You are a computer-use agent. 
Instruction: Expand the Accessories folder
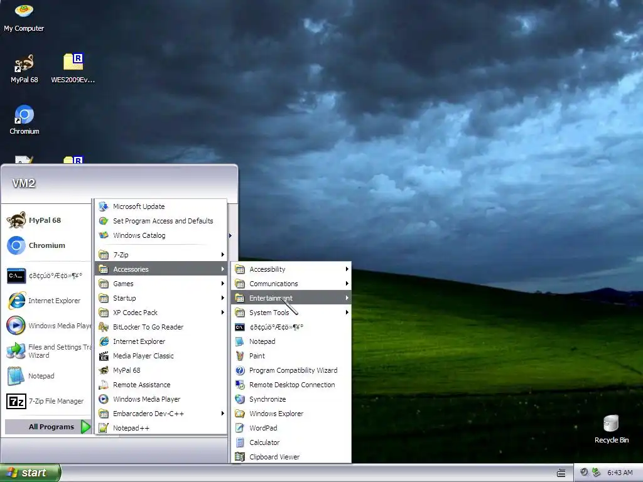pos(161,269)
